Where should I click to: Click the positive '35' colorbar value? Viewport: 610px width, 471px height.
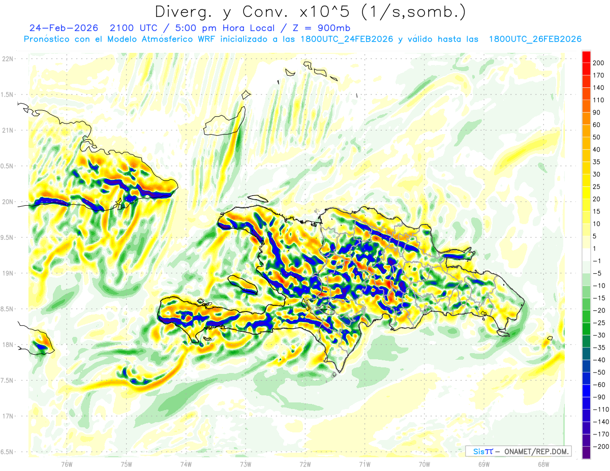596,162
